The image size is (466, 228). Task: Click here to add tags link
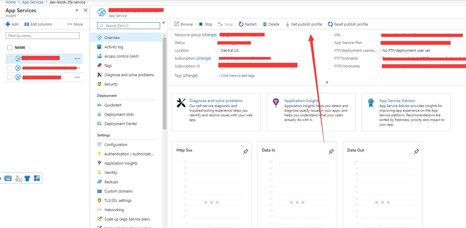point(238,76)
